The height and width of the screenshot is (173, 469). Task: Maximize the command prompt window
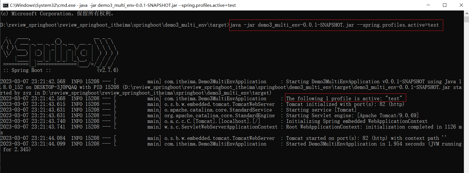point(445,5)
